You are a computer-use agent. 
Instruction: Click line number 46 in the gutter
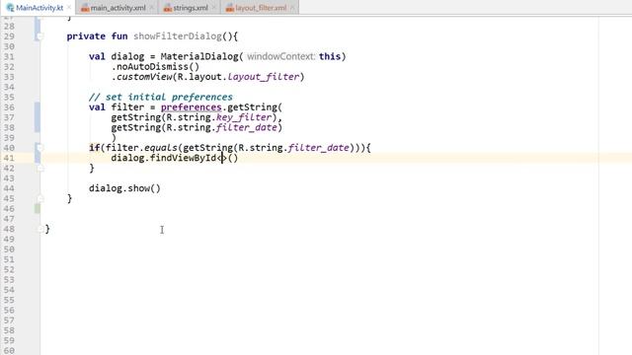click(9, 208)
